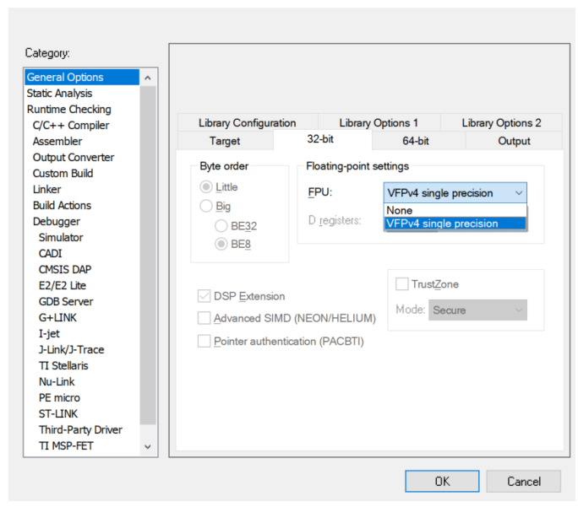Collapse the FPU dropdown arrow

pos(518,193)
